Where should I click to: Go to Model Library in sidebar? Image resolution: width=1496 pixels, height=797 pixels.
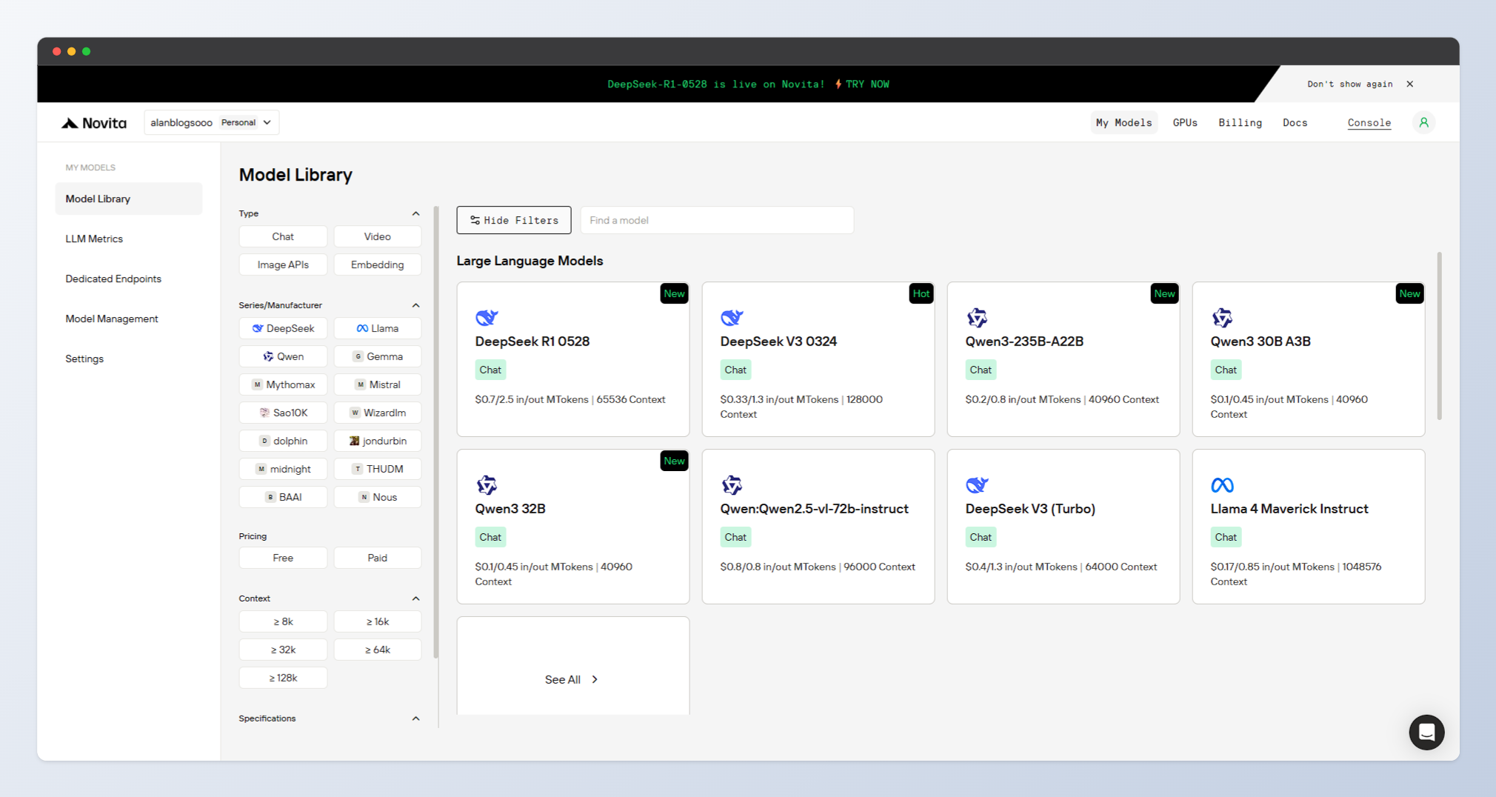[x=129, y=199]
